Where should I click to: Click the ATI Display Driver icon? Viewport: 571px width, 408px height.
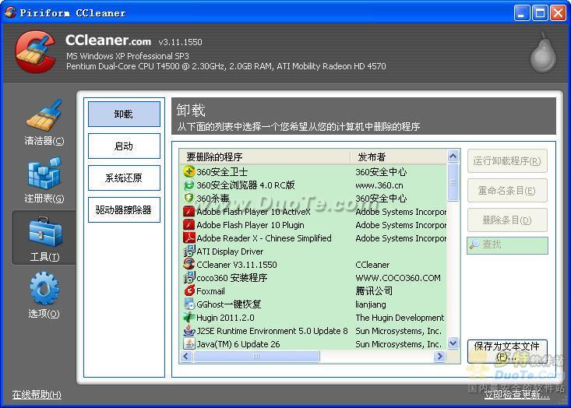tap(189, 251)
